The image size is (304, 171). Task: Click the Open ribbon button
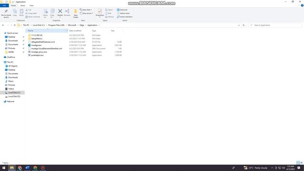click(109, 10)
